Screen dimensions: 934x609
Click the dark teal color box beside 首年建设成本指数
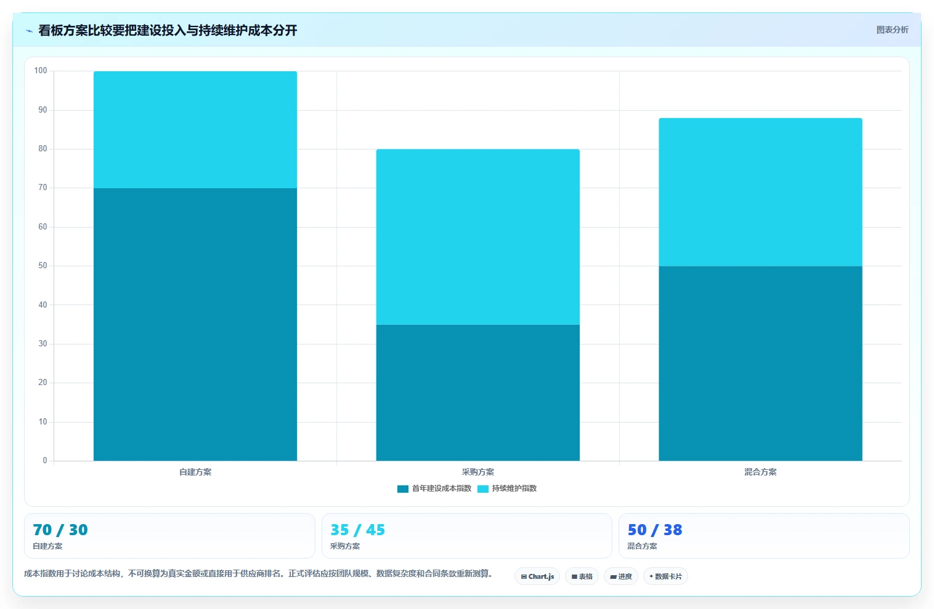point(403,489)
